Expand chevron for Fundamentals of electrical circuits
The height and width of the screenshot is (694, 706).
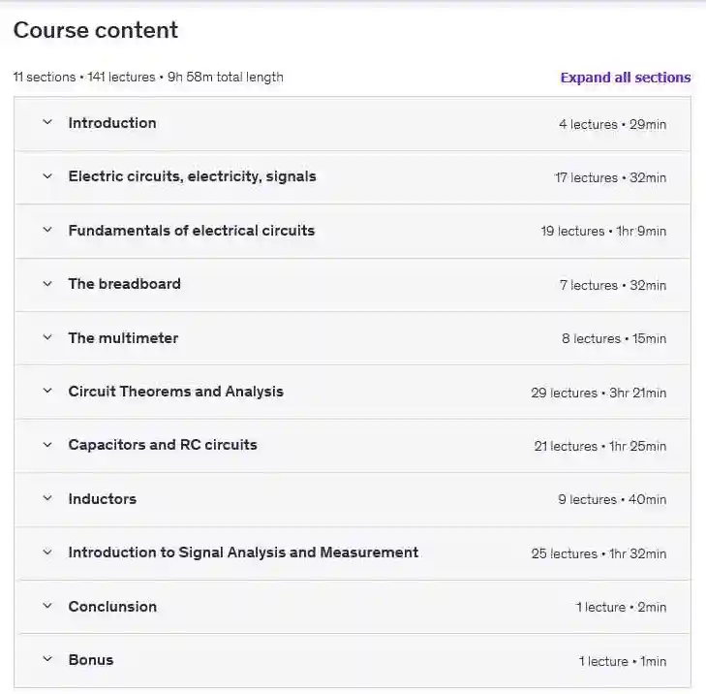(46, 231)
